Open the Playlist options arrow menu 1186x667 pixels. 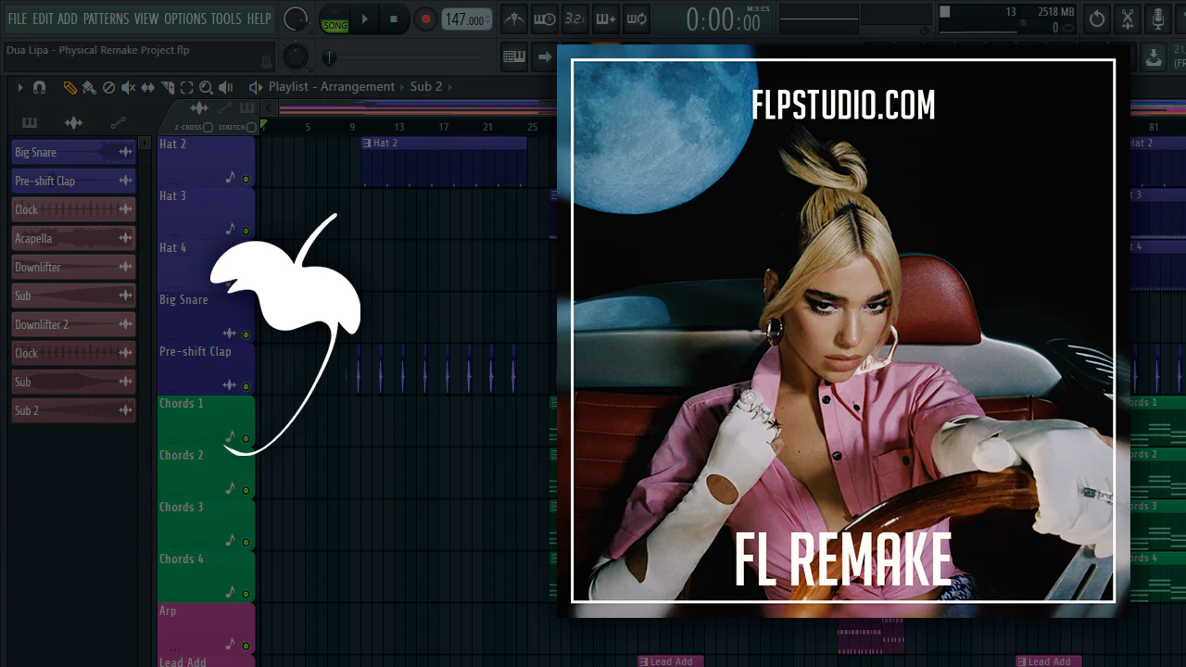[20, 87]
